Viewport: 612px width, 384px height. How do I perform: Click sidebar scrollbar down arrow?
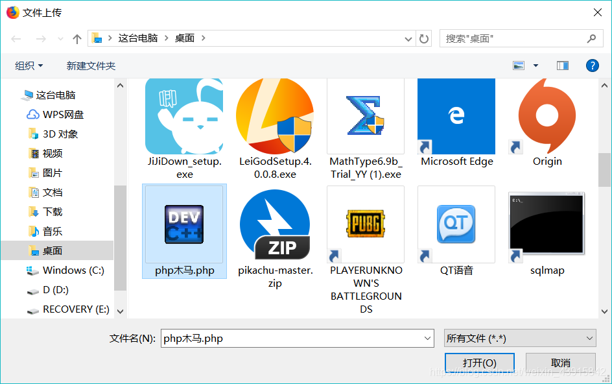pos(120,311)
